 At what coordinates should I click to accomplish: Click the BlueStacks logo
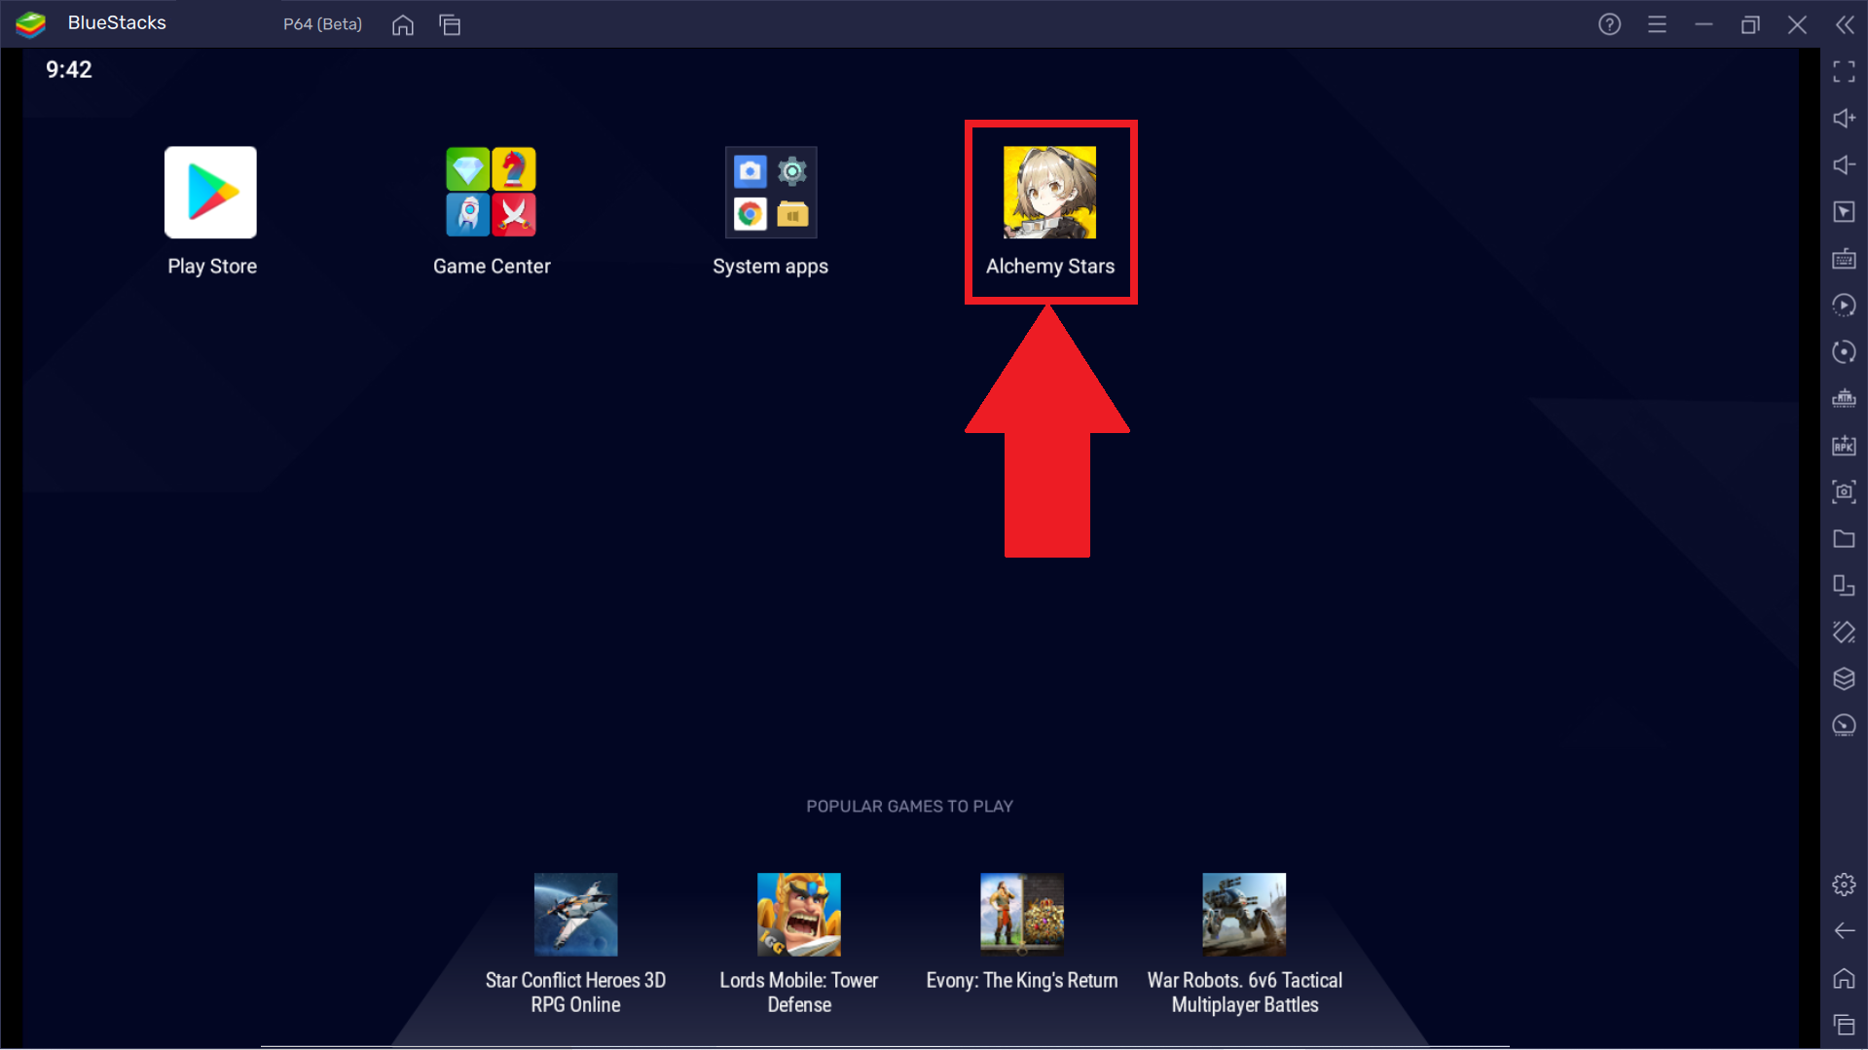click(x=31, y=24)
